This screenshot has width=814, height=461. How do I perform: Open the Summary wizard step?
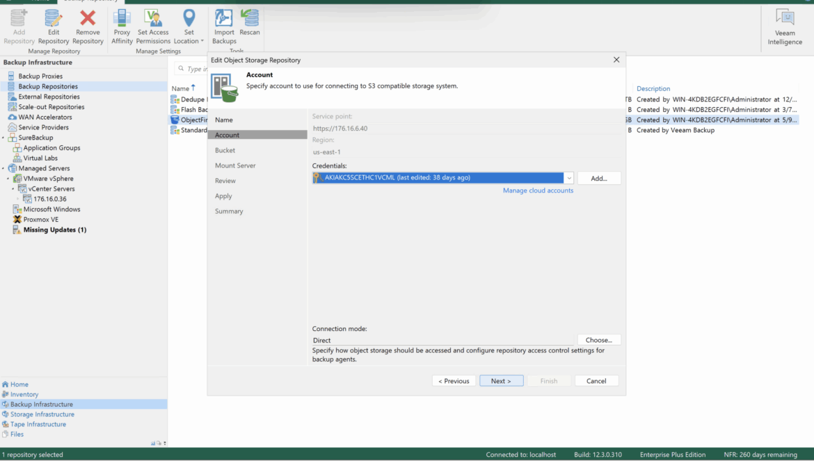pos(229,211)
